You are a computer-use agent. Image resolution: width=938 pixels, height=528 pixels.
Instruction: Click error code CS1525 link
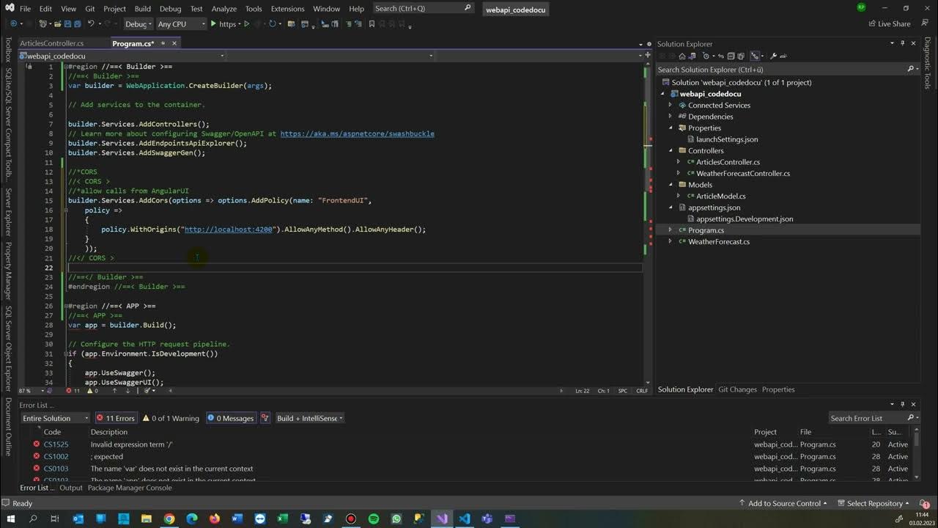pos(56,444)
